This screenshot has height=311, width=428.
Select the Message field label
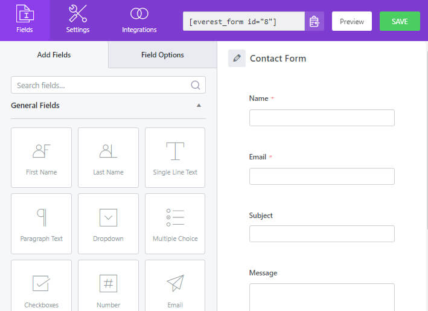(263, 273)
